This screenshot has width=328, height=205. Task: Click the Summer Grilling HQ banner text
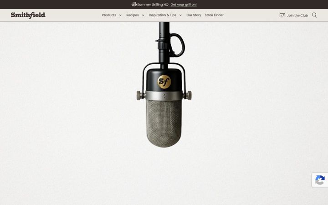pos(153,5)
